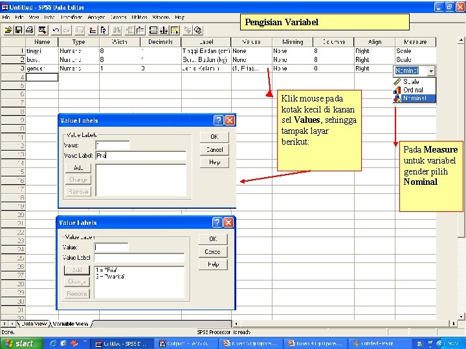Click the horizontal scrollbar left arrow
Viewport: 466px width, 349px height.
tap(236, 324)
